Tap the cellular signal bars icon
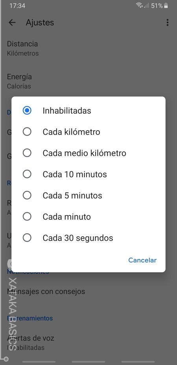Screen dimensions: 177x365 click(x=146, y=6)
